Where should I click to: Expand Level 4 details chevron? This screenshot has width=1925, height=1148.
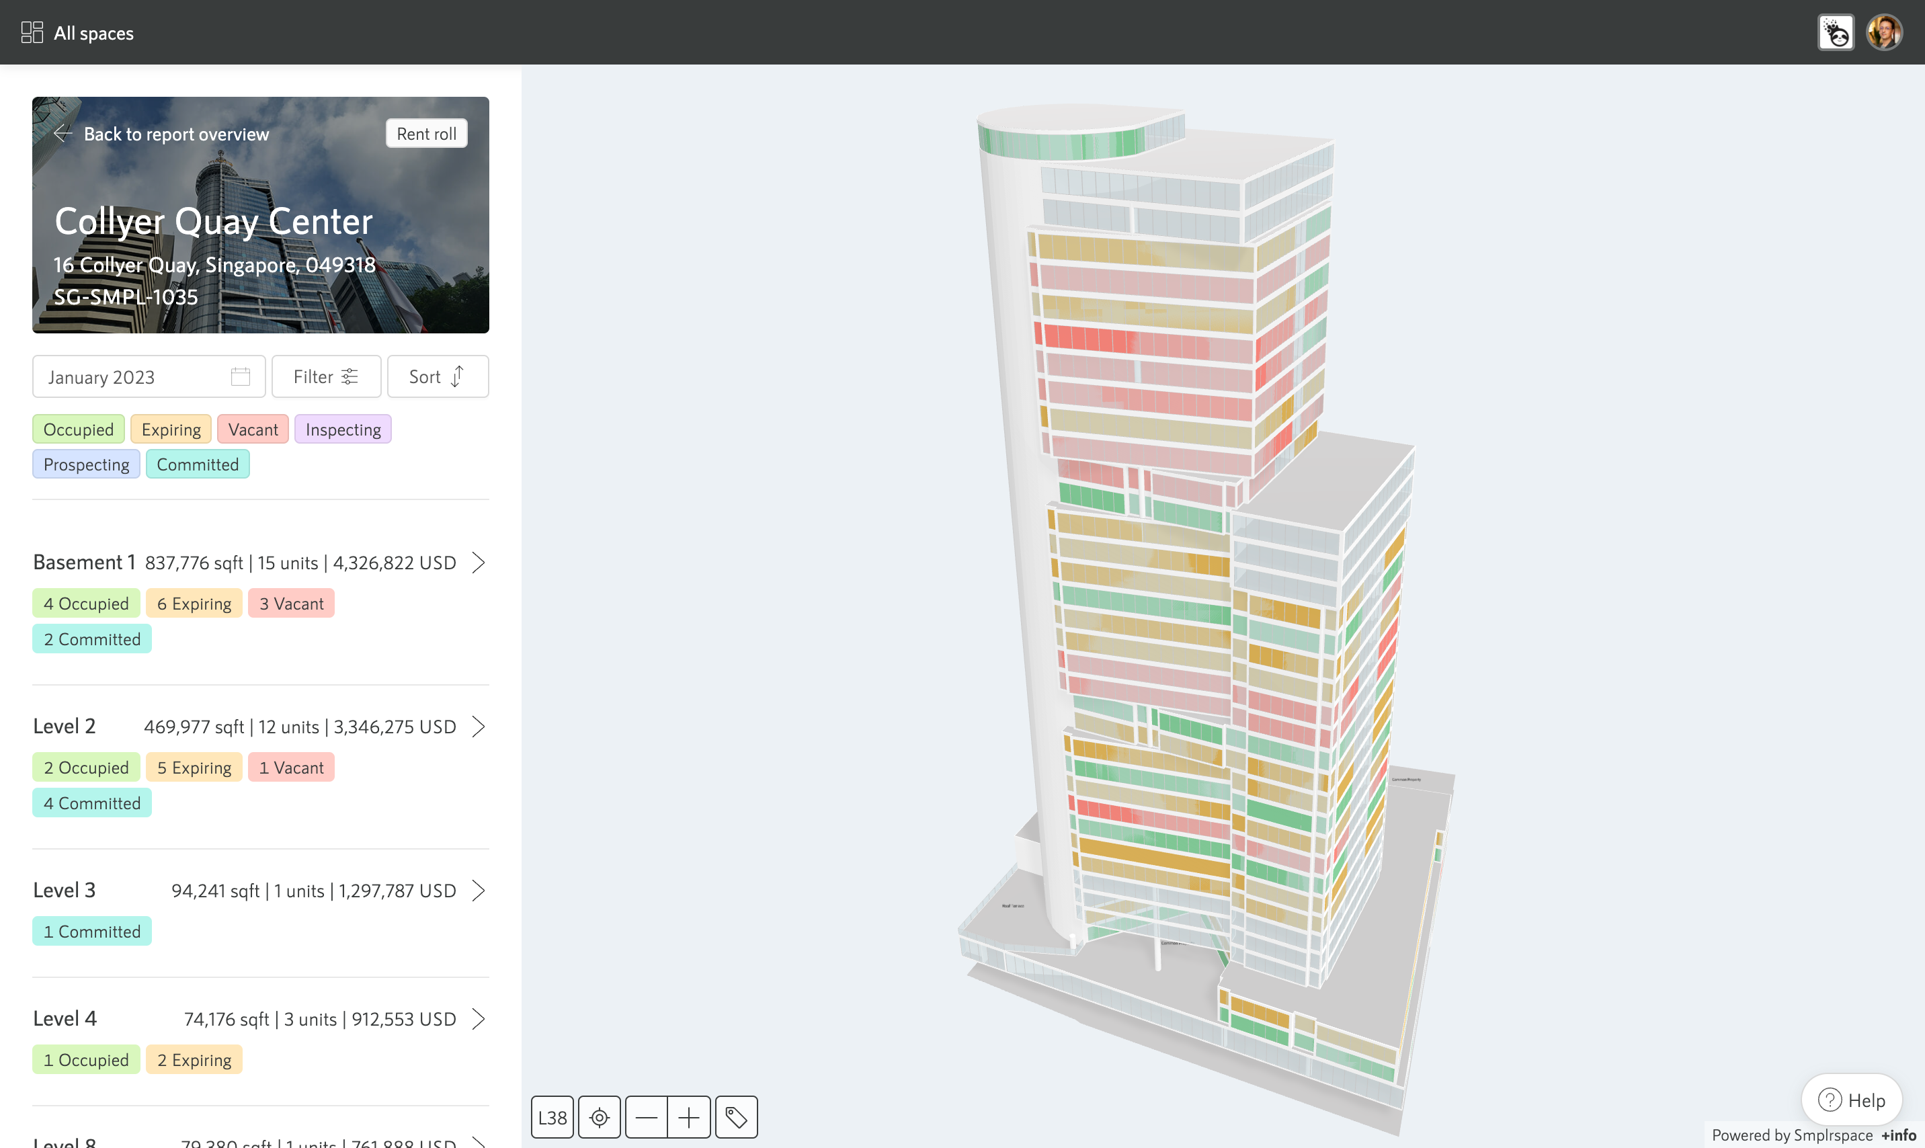tap(478, 1019)
